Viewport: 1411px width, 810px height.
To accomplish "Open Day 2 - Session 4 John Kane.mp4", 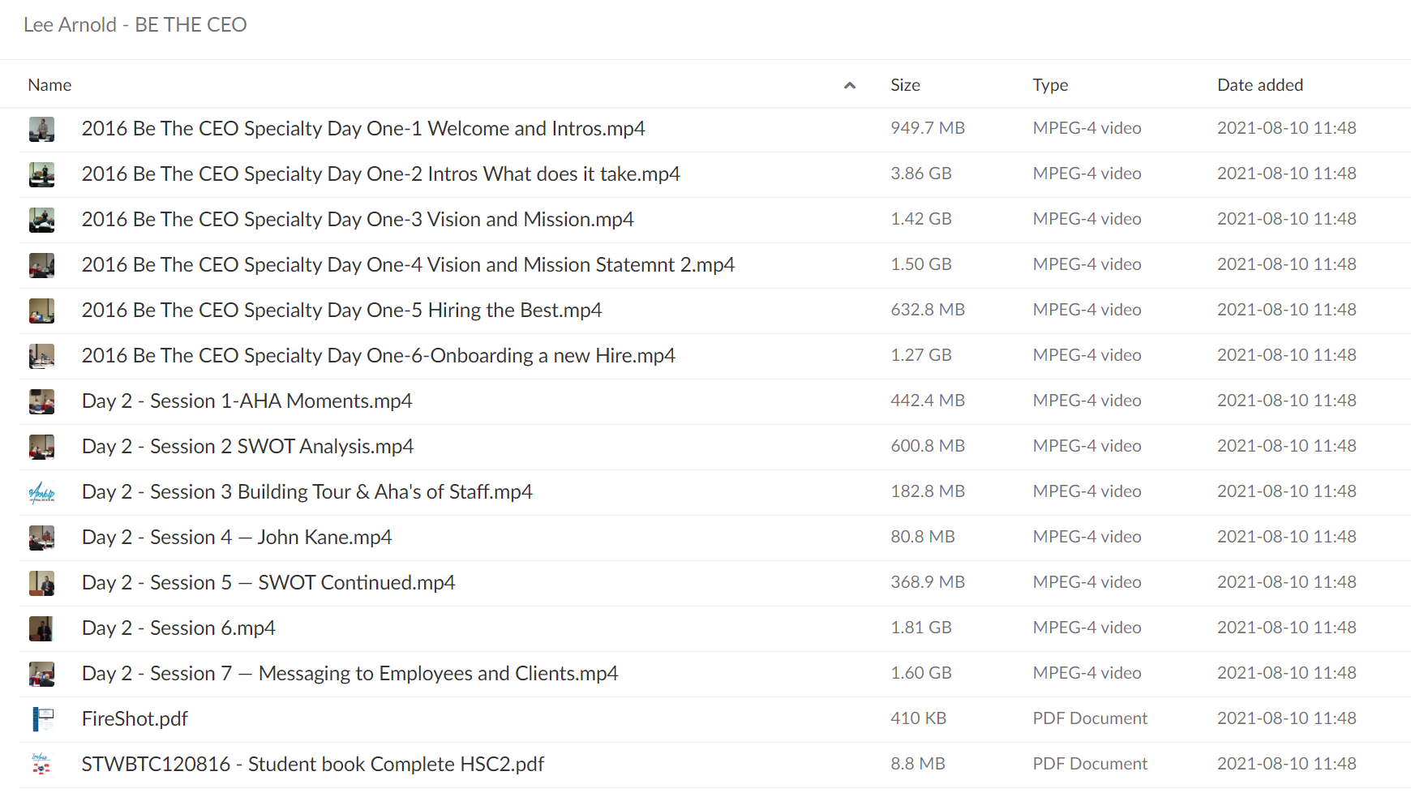I will coord(237,538).
